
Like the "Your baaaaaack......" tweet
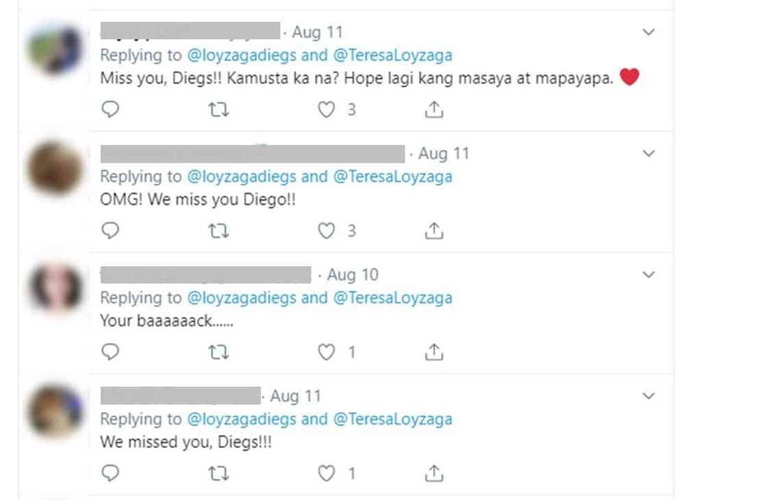[x=325, y=352]
